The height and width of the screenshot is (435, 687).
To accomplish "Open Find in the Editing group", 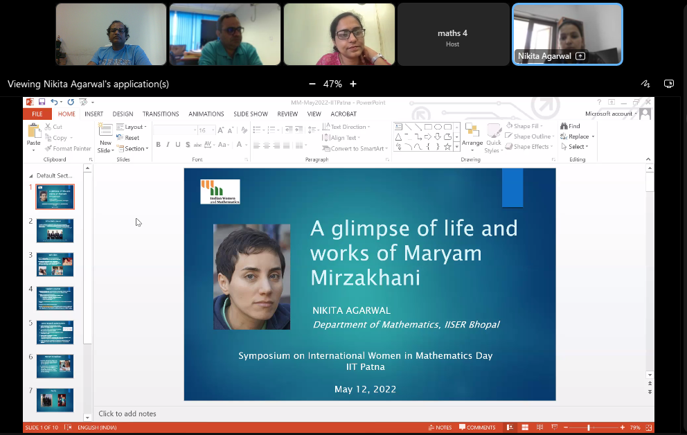I will 571,126.
